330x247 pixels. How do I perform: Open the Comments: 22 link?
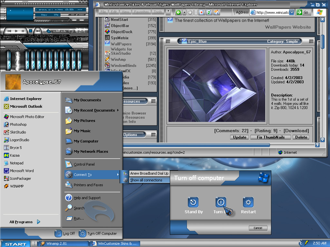pyautogui.click(x=231, y=131)
